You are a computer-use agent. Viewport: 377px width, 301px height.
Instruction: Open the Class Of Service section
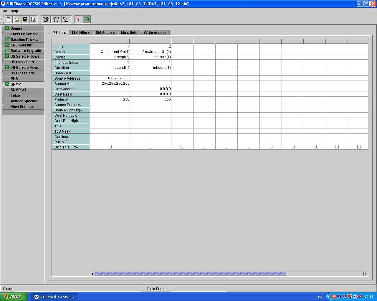[x=23, y=34]
